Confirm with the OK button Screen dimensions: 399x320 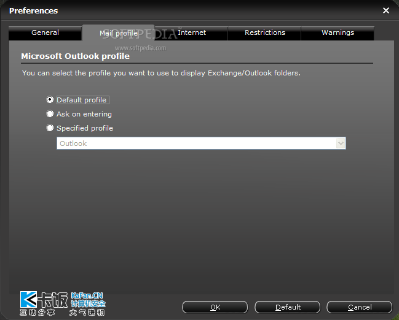click(215, 307)
